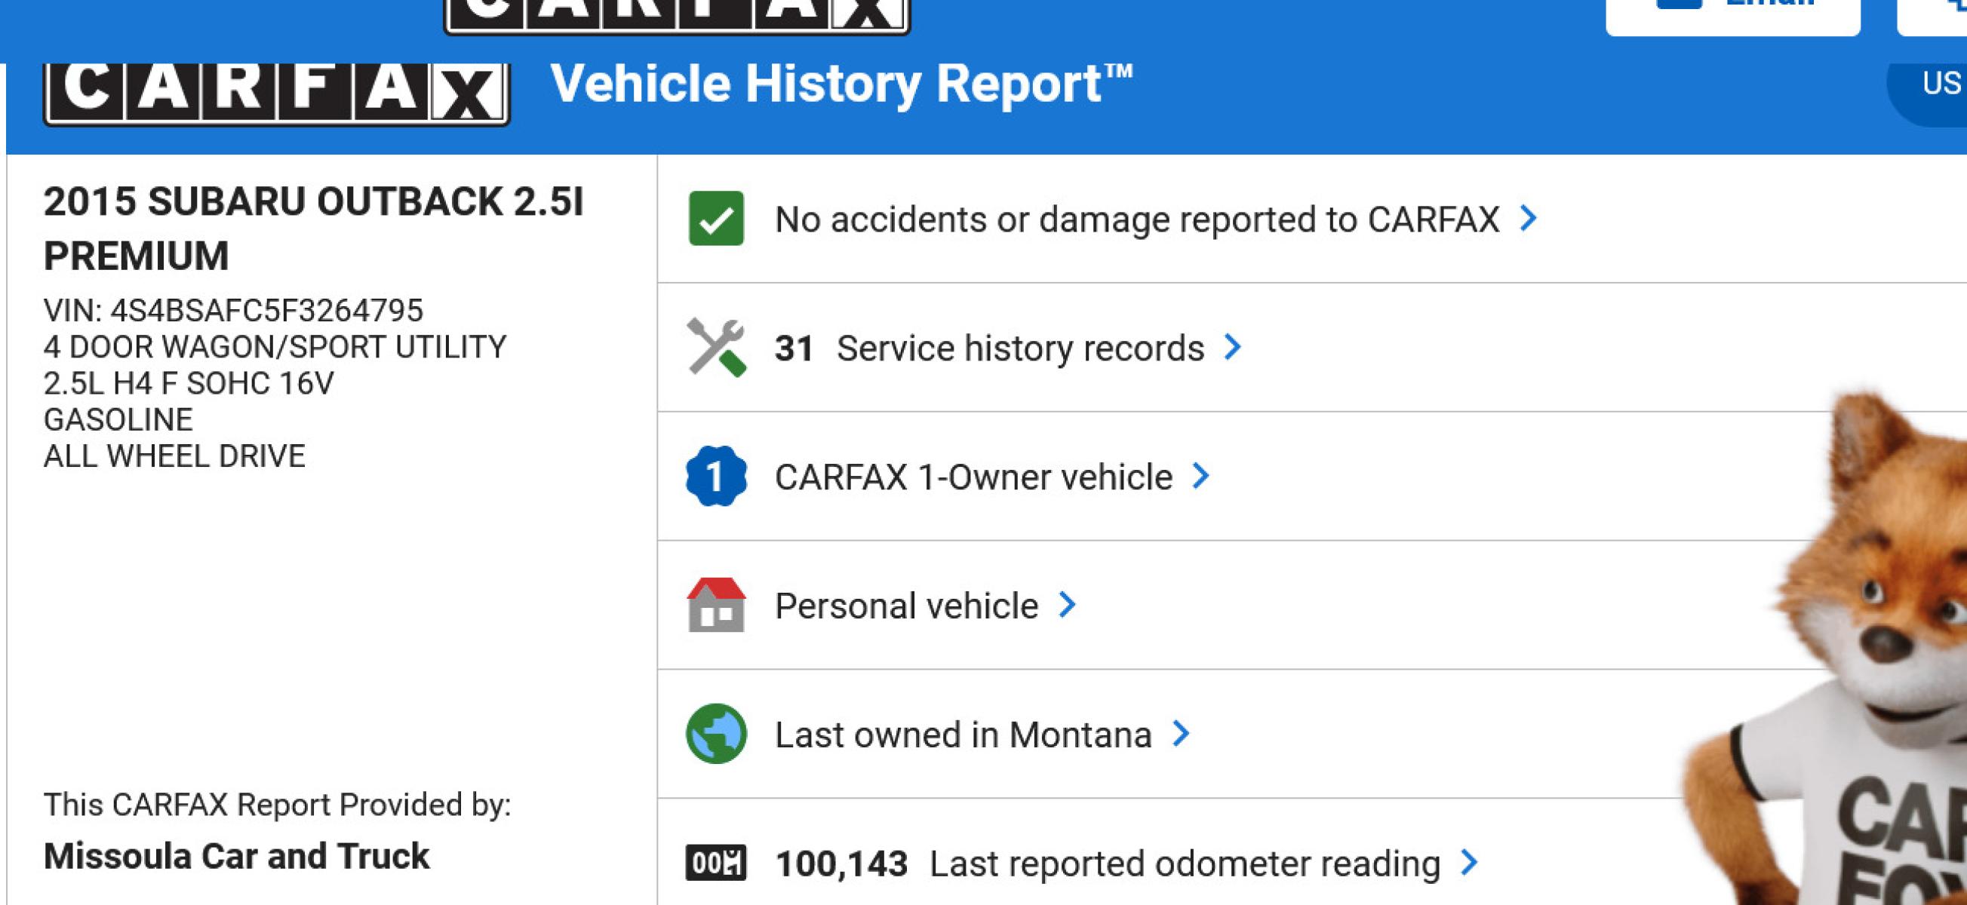Image resolution: width=1967 pixels, height=905 pixels.
Task: Expand the Personal vehicle chevron arrow
Action: point(1067,605)
